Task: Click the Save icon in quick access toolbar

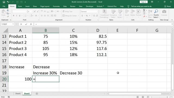Action: tap(4, 2)
